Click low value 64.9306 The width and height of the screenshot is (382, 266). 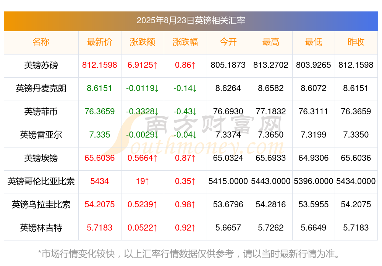[314, 158]
